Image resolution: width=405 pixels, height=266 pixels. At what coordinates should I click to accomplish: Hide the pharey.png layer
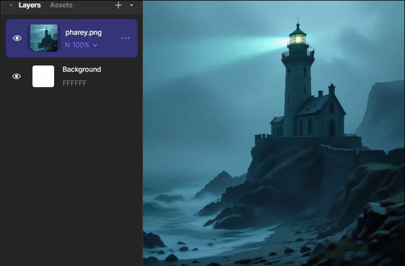pos(17,38)
